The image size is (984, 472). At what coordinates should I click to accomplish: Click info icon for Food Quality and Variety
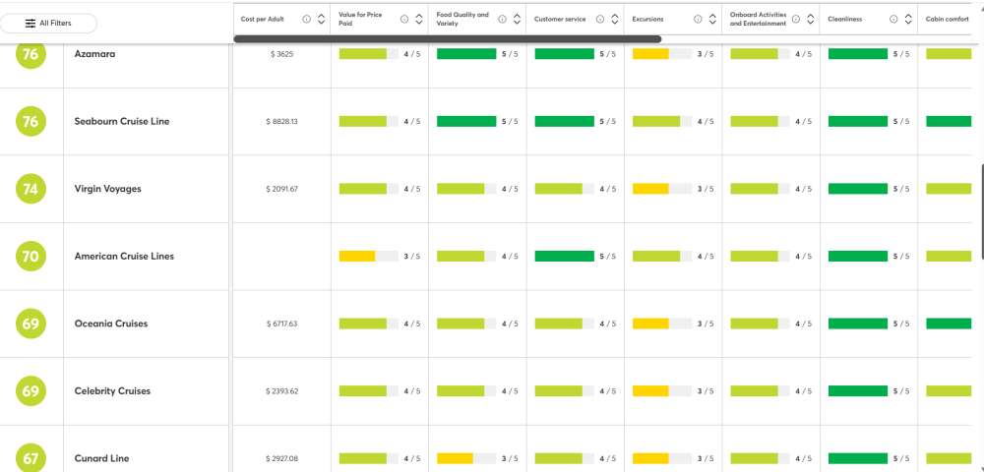pos(502,20)
